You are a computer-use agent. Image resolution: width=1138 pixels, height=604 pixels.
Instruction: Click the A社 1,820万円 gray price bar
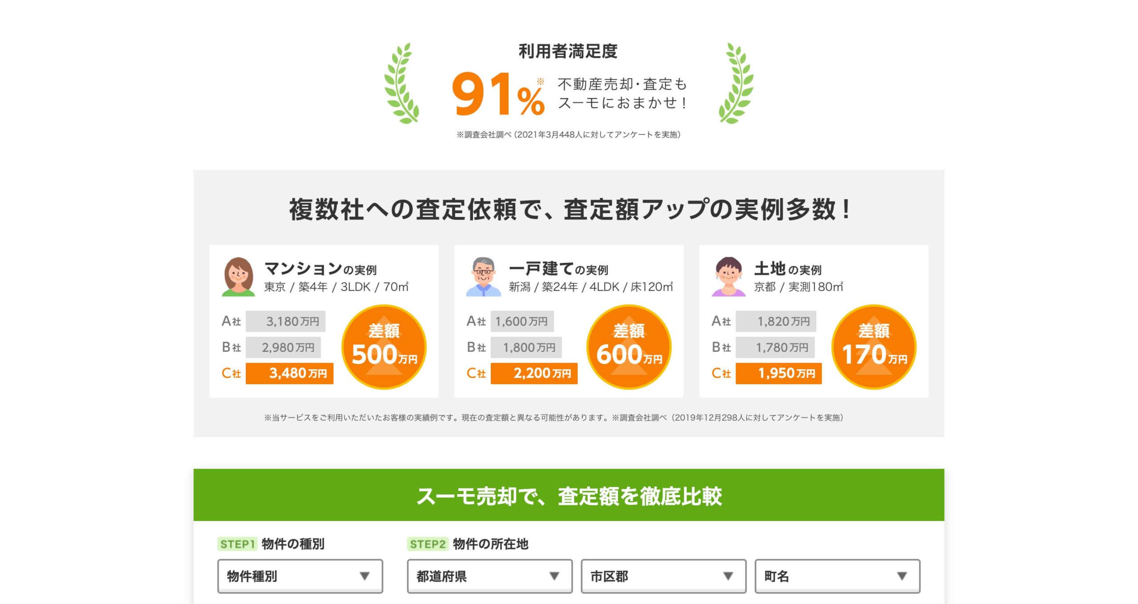776,321
